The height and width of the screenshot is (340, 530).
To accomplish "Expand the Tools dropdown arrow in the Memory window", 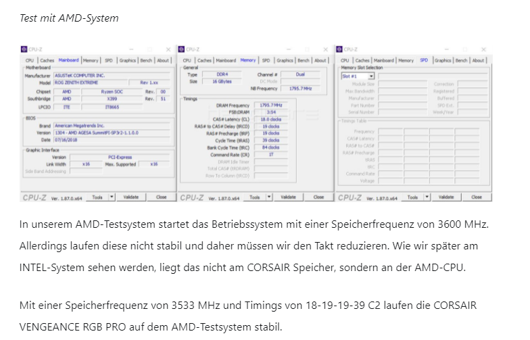I will point(269,197).
